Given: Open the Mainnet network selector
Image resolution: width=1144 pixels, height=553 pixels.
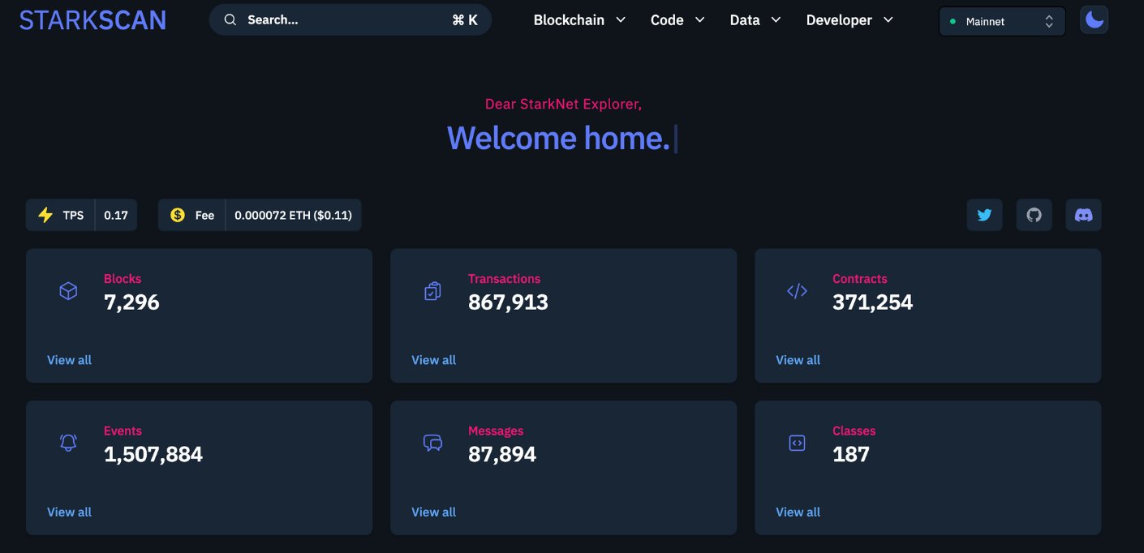Looking at the screenshot, I should (x=1001, y=22).
